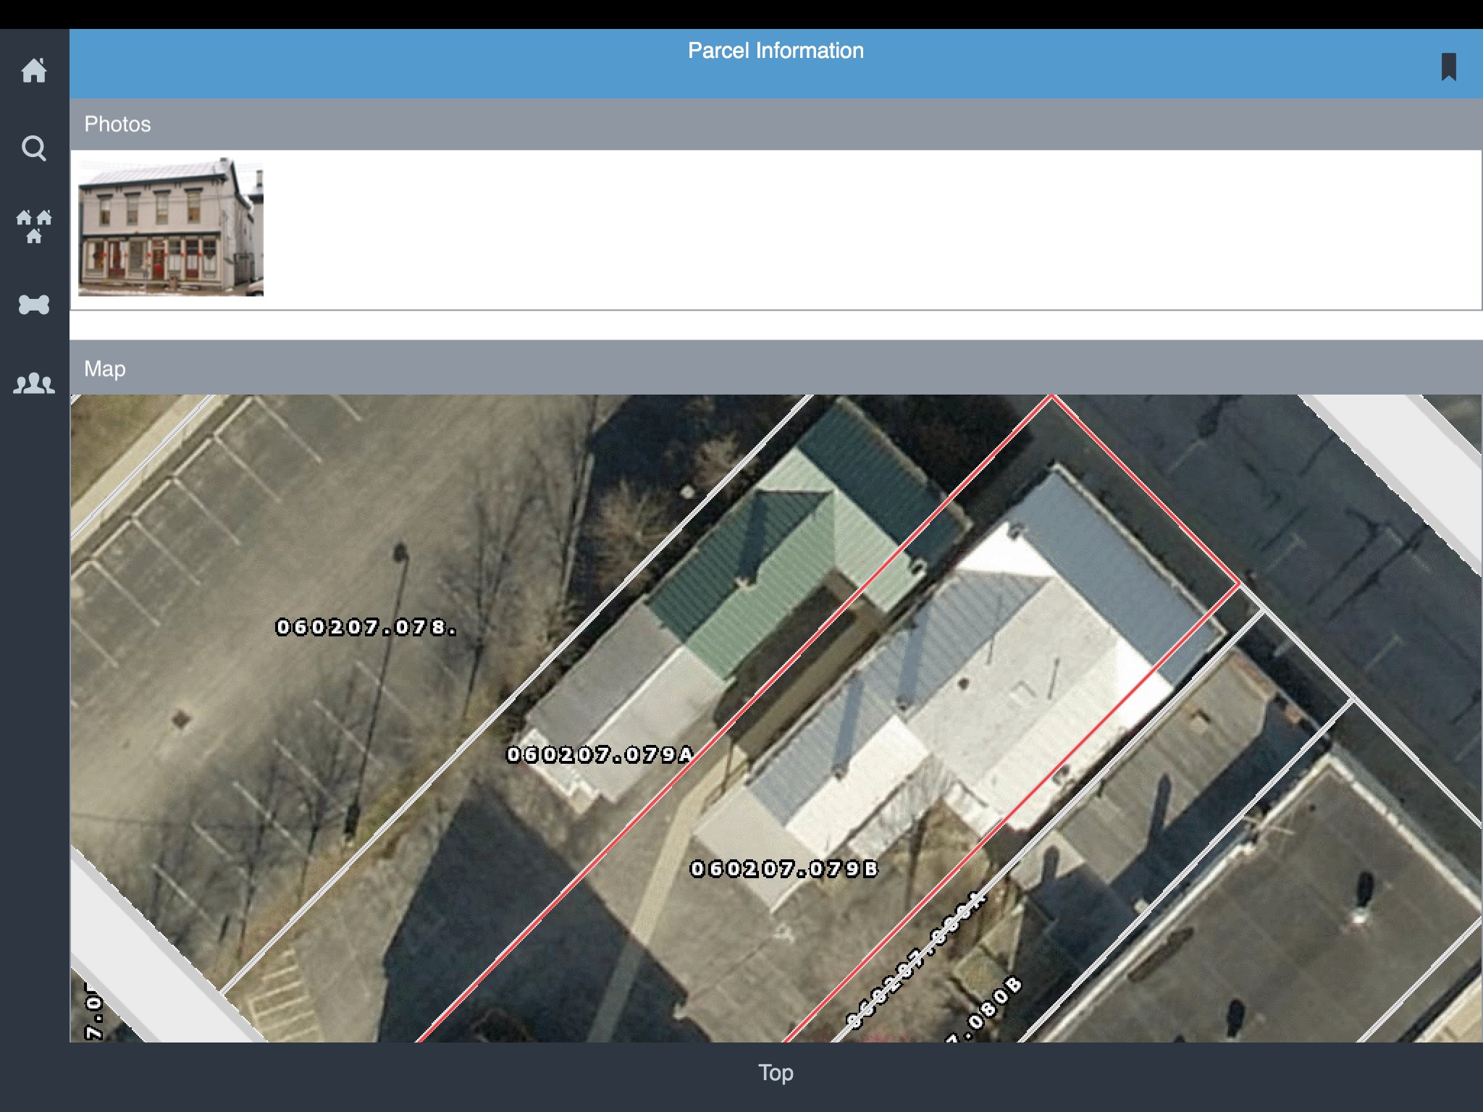
Task: Click parcel 060207.078 in the parking lot
Action: (x=366, y=628)
